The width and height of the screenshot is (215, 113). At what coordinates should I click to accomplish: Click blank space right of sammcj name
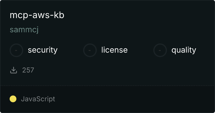[125, 29]
